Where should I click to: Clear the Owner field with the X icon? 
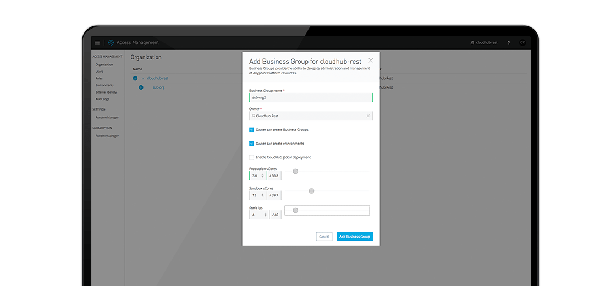[368, 116]
